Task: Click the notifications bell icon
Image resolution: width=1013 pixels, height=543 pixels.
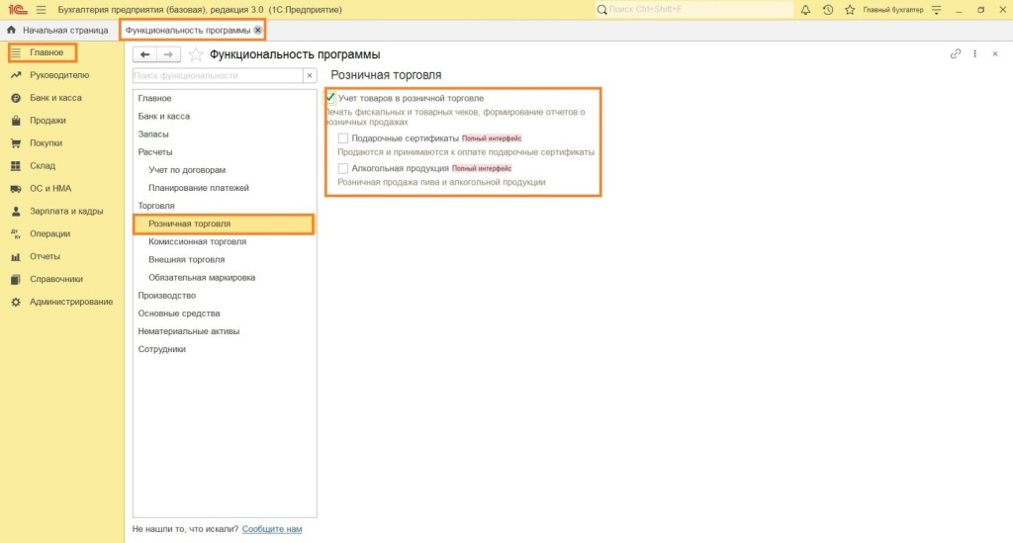Action: 805,10
